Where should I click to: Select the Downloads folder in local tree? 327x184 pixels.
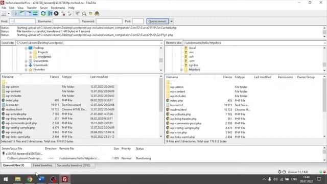coord(40,65)
